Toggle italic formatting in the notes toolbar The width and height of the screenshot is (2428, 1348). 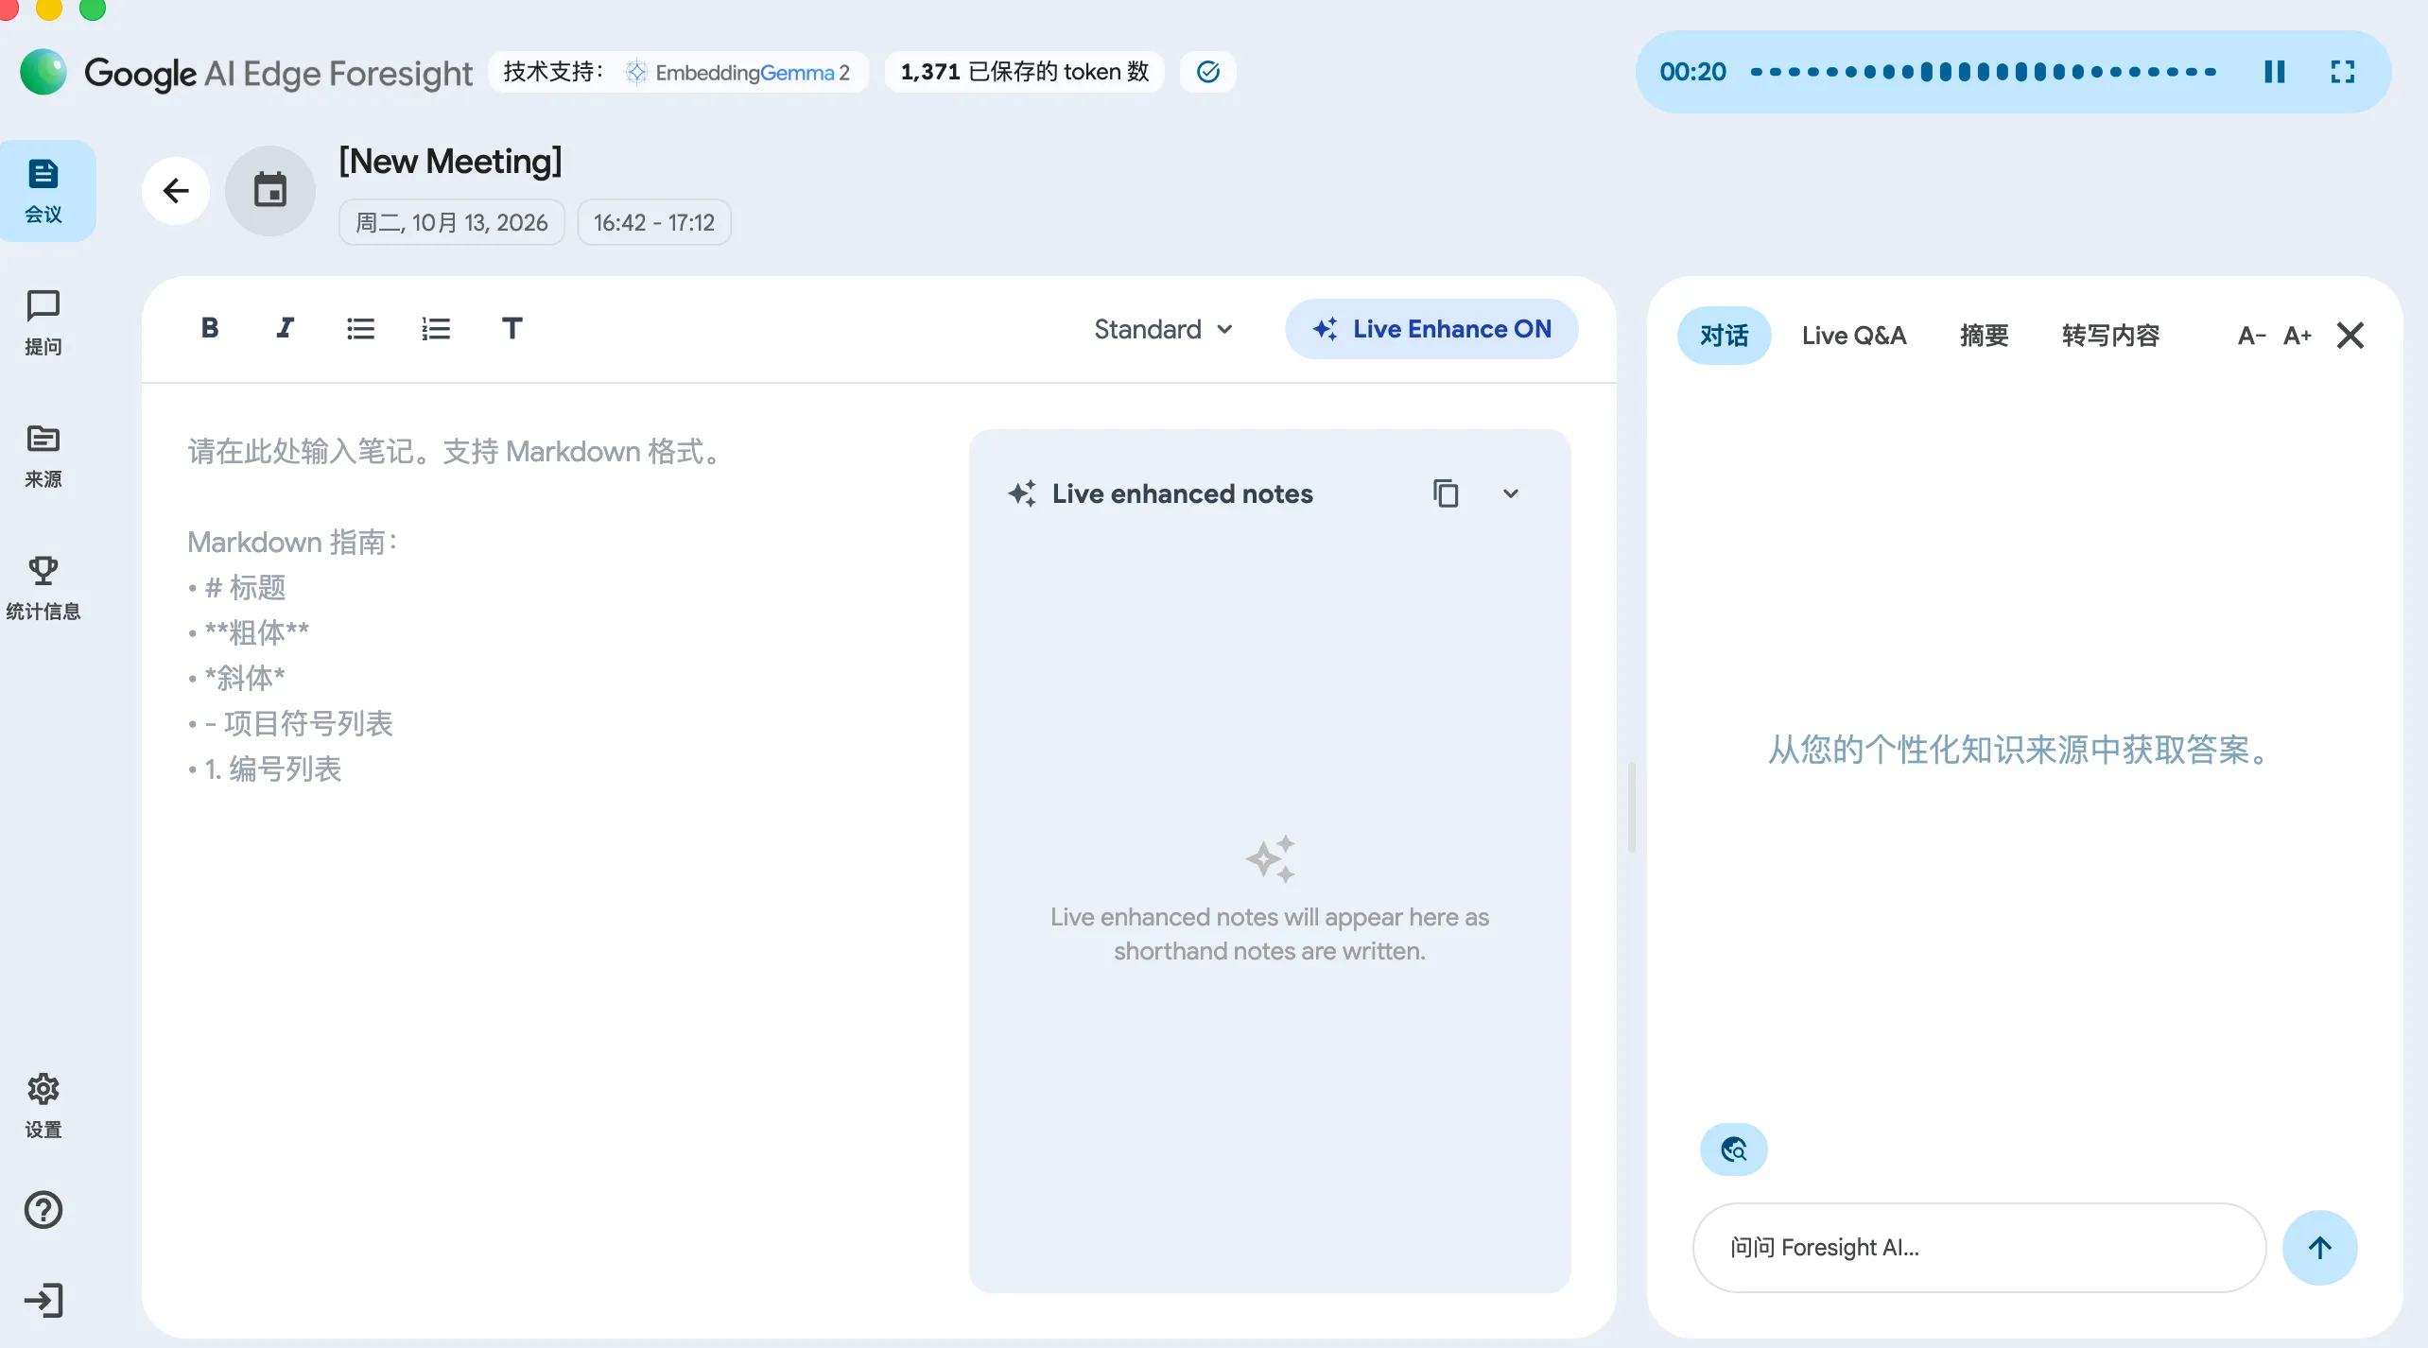tap(285, 328)
